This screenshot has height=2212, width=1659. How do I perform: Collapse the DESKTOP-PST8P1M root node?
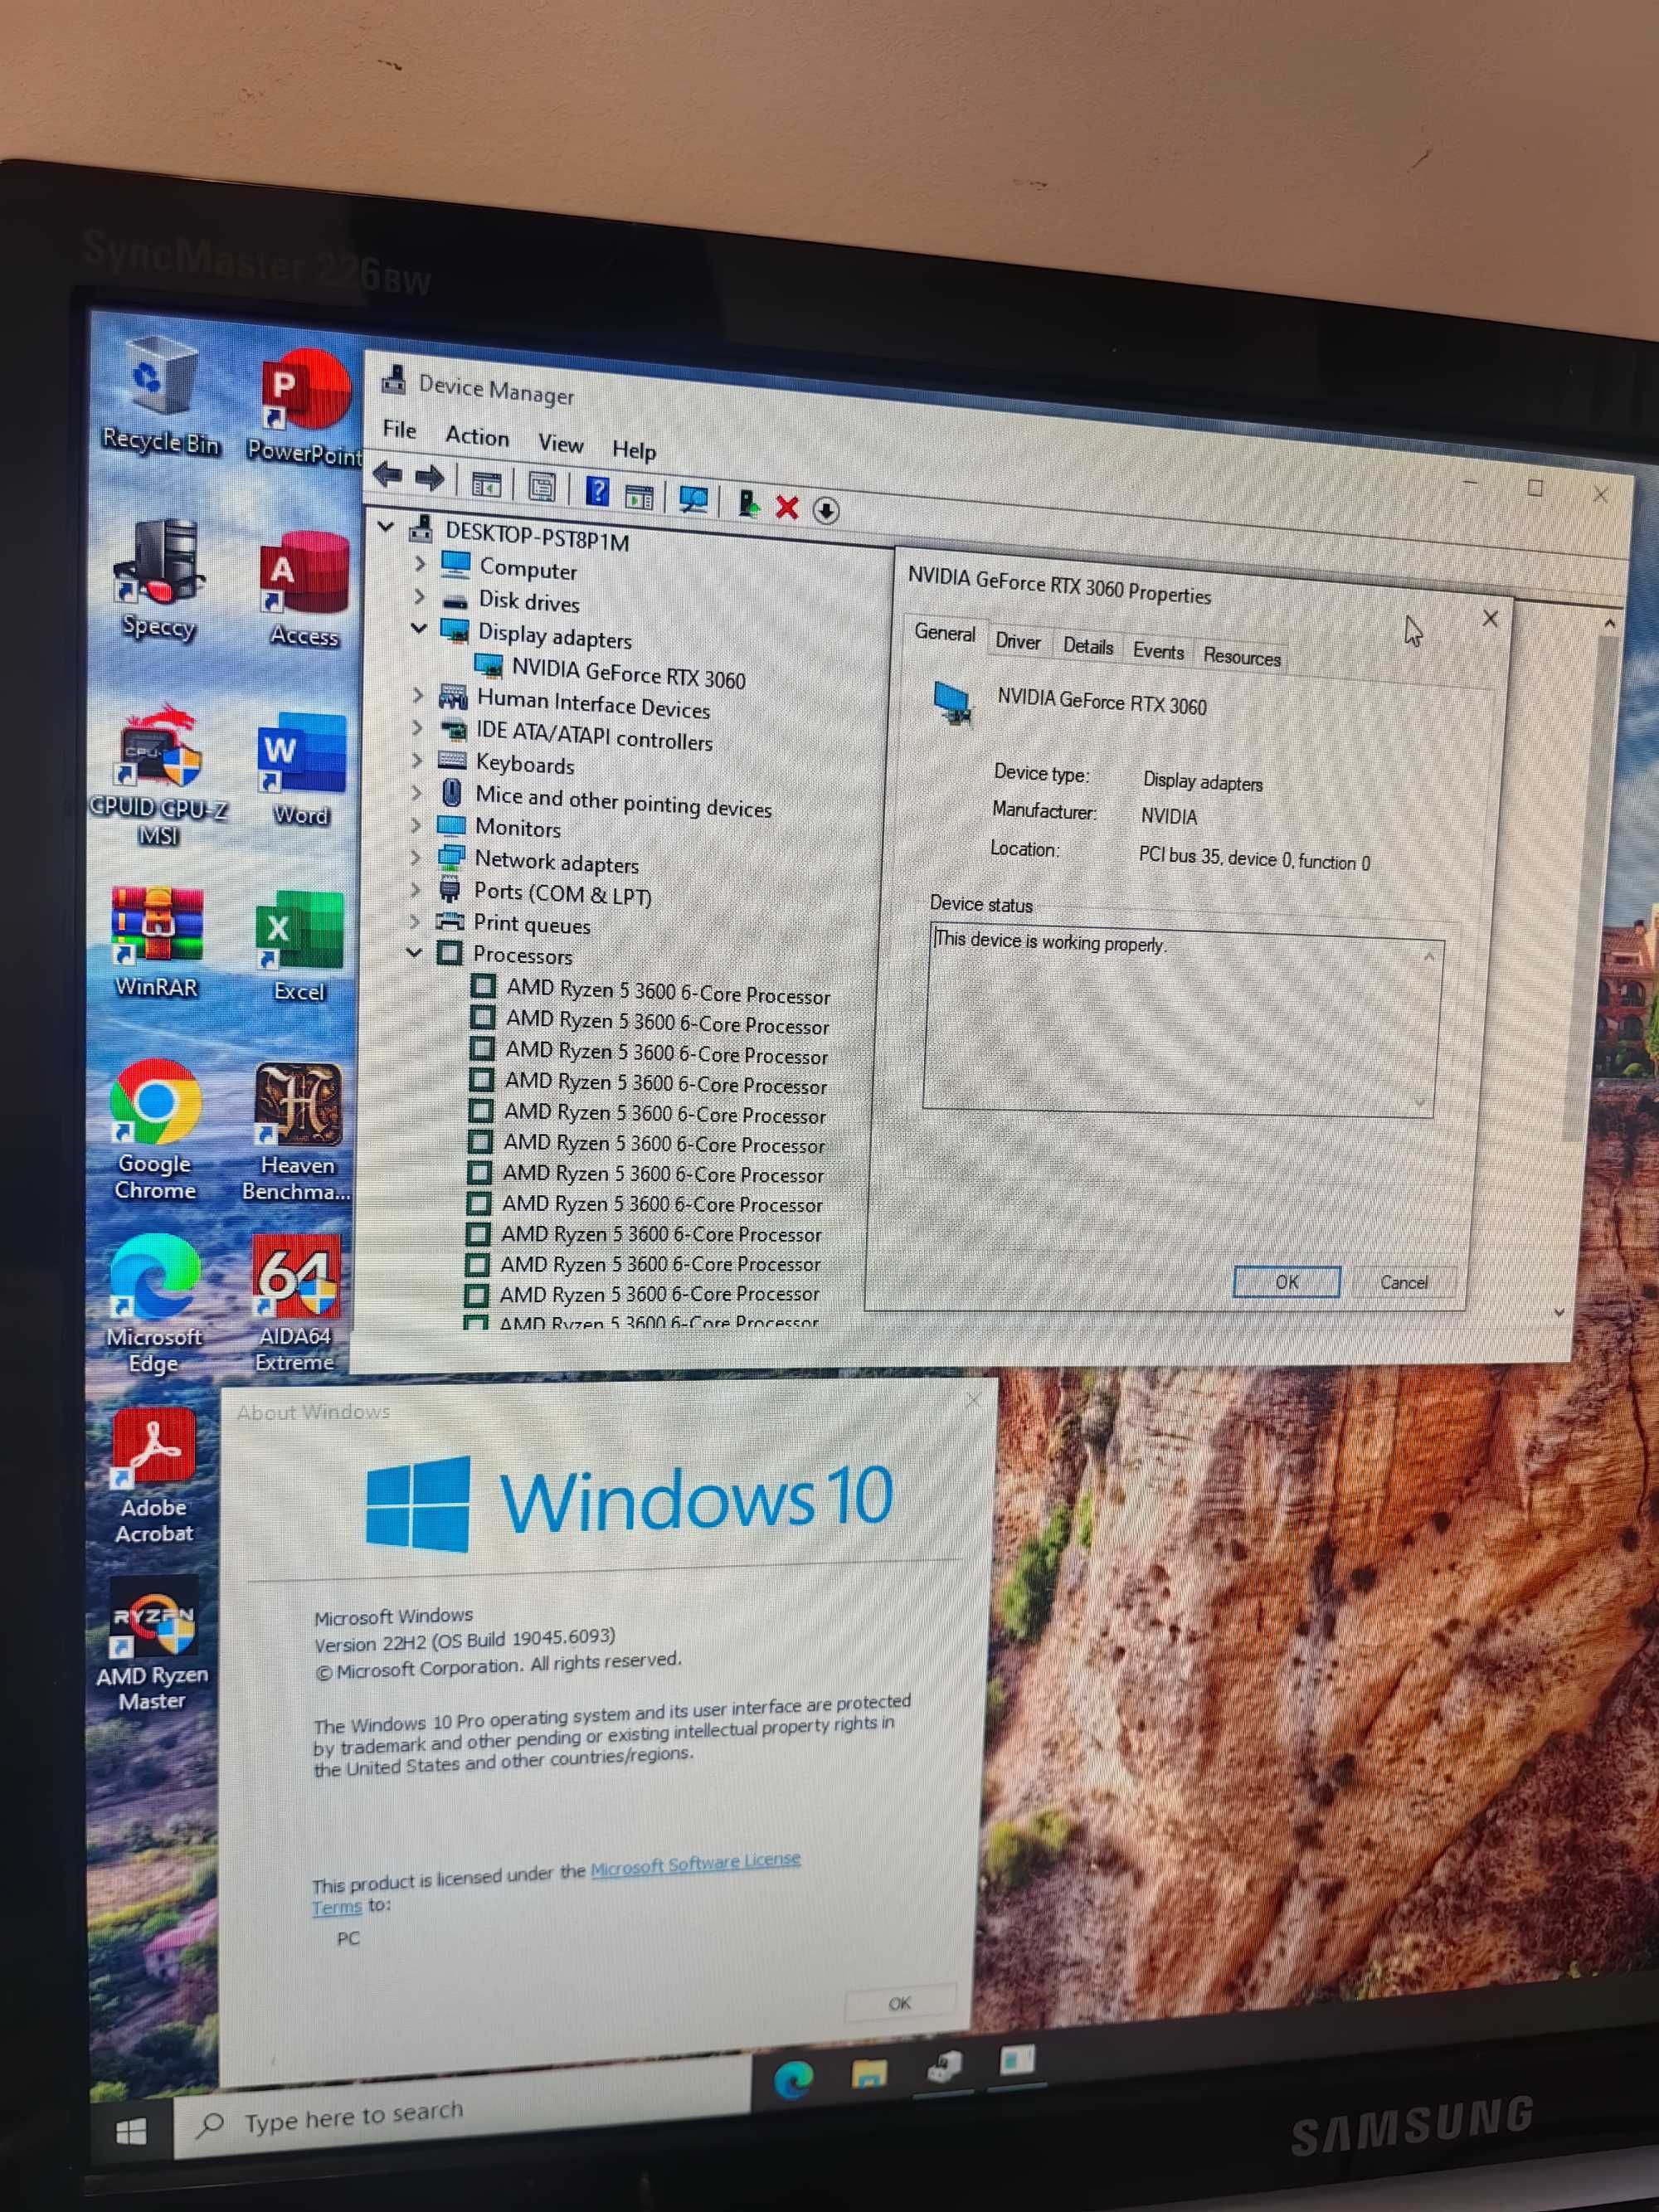click(386, 524)
